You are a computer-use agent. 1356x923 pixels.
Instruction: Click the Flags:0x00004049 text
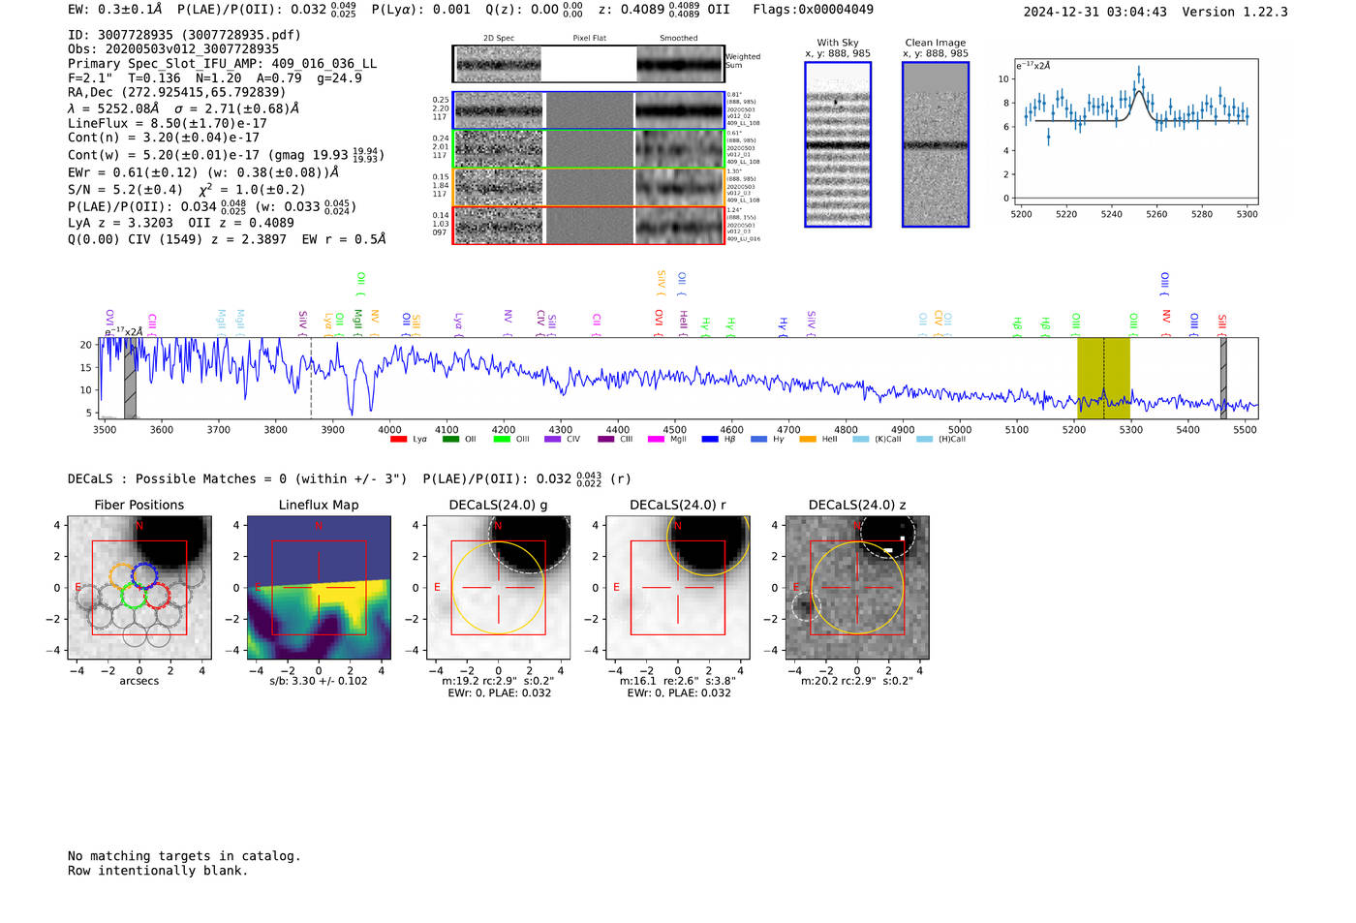pyautogui.click(x=814, y=9)
